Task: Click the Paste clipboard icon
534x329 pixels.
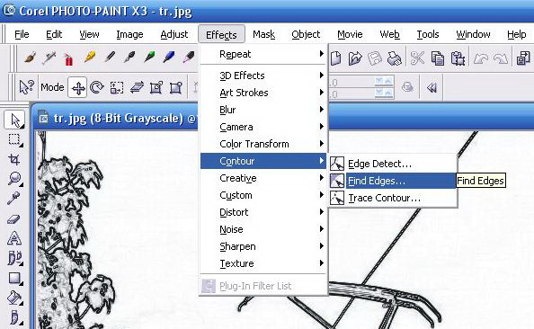Action: [458, 58]
